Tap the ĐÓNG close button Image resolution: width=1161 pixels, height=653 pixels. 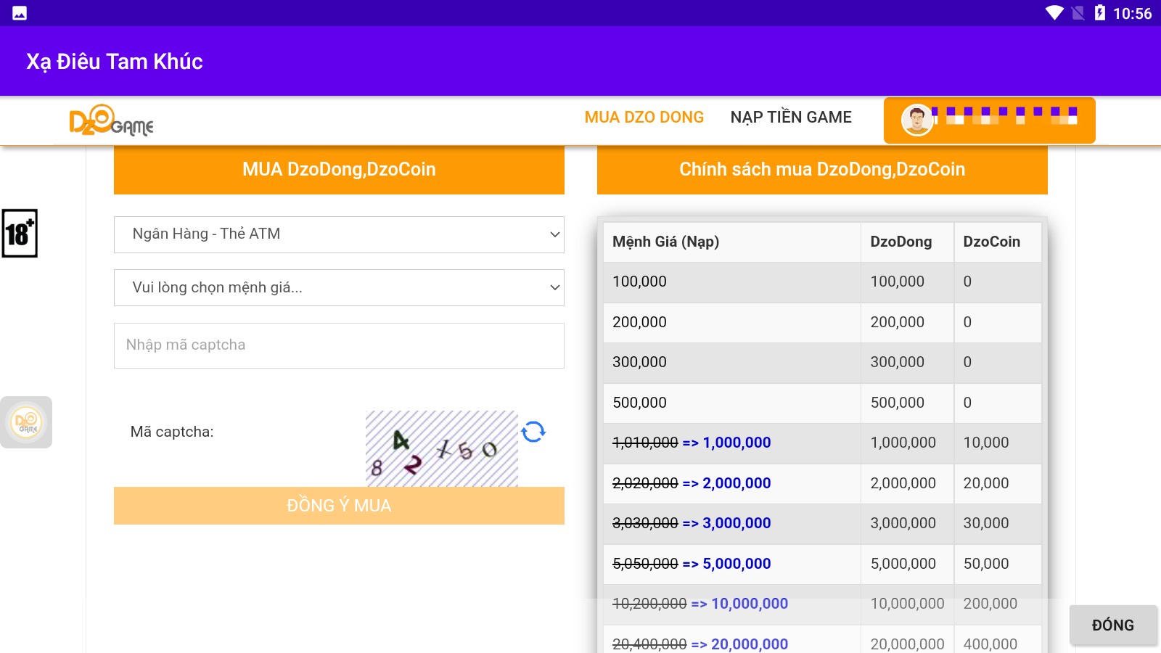1113,625
